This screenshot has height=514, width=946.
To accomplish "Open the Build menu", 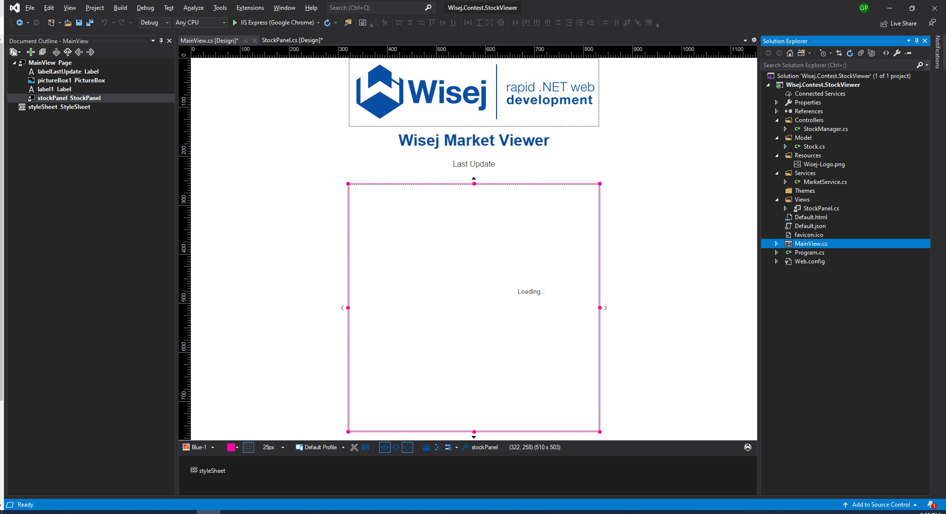I will coord(120,8).
